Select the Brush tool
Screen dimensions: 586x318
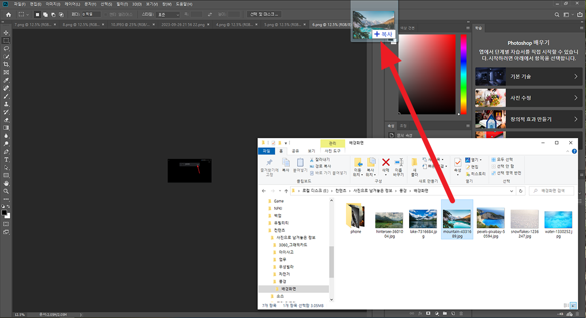(x=6, y=96)
